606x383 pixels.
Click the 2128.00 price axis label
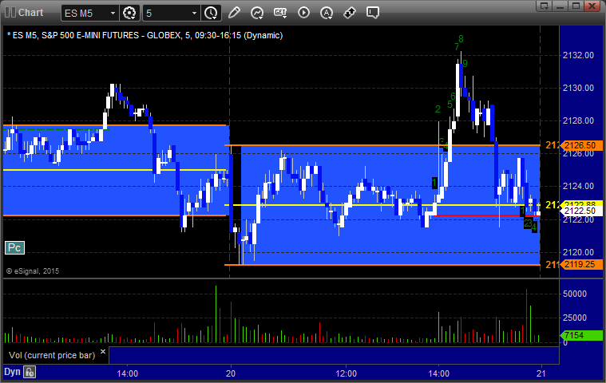pos(578,120)
